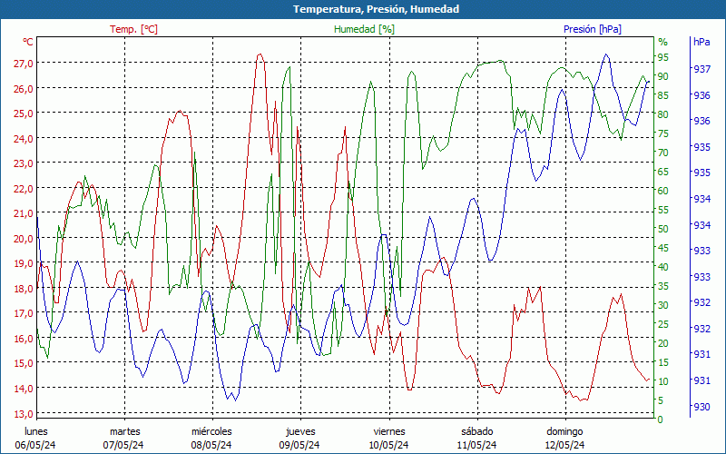Select the green '30' humidity axis value
726x454 pixels.
coord(663,305)
